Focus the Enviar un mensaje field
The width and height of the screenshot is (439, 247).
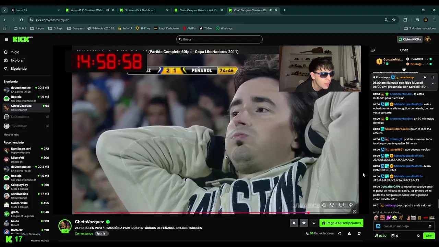404,226
